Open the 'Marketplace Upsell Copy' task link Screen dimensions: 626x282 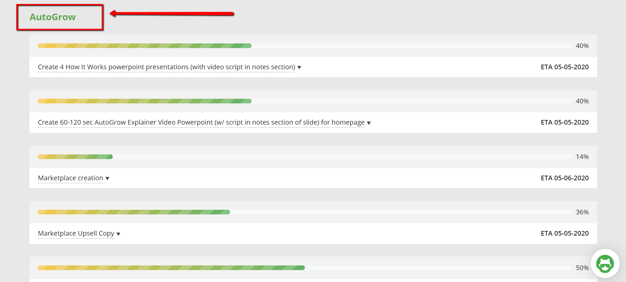point(76,233)
